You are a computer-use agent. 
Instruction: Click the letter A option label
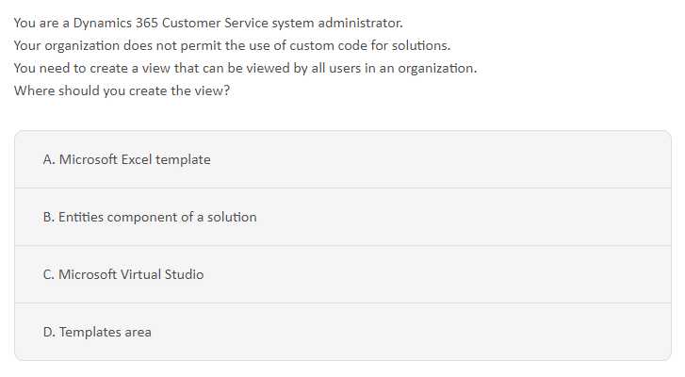pos(49,160)
